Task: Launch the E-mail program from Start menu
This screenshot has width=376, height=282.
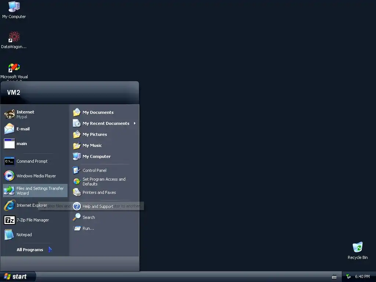Action: [35, 129]
